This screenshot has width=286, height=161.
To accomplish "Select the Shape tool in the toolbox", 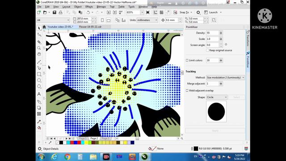I will 39,34.
